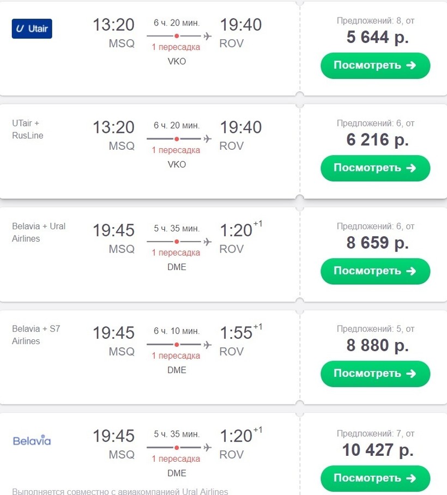The image size is (447, 495).
Task: View offers for the 8 880 р. ticket
Action: (x=375, y=374)
